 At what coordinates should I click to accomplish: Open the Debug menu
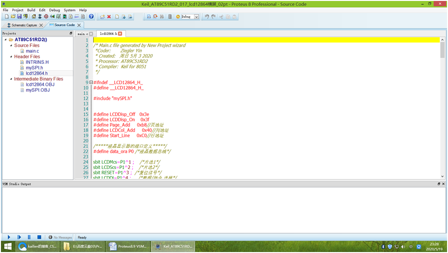click(x=55, y=10)
